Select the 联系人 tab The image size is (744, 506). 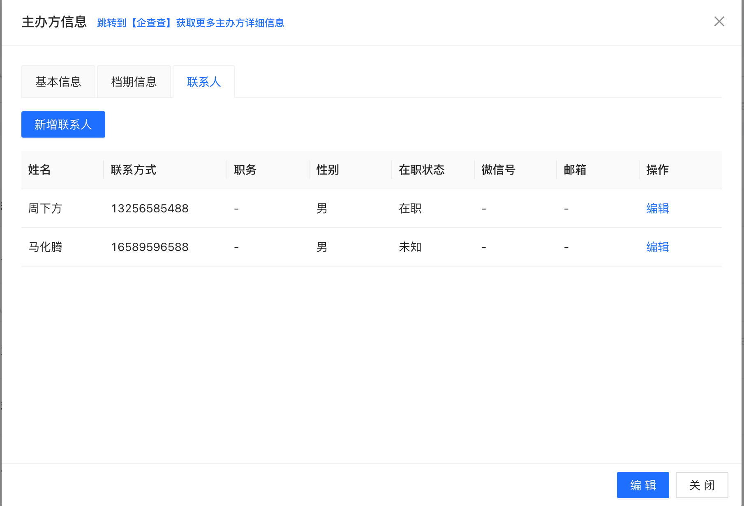pos(204,82)
